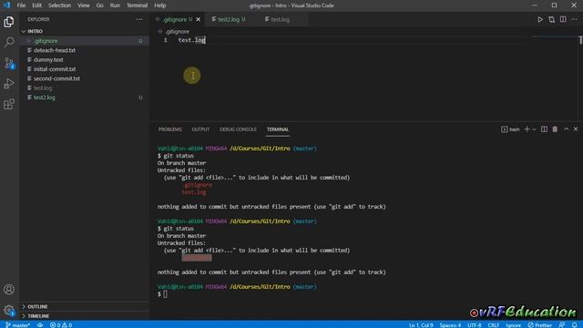Viewport: 583px width, 328px height.
Task: Close the terminal panel
Action: coord(576,129)
